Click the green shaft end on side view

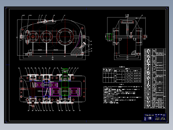(x=110, y=36)
